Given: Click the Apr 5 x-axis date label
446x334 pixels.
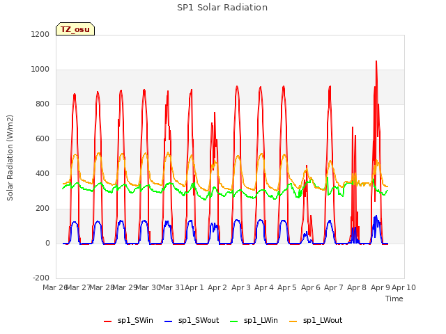Looking at the screenshot, I should 287,287.
